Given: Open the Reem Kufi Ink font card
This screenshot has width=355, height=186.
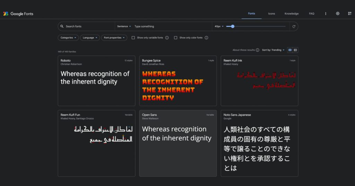Looking at the screenshot, I should 259,81.
